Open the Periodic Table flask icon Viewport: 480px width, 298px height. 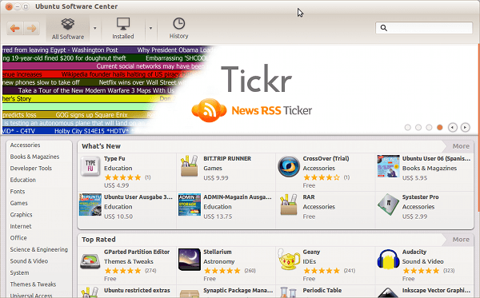point(289,292)
